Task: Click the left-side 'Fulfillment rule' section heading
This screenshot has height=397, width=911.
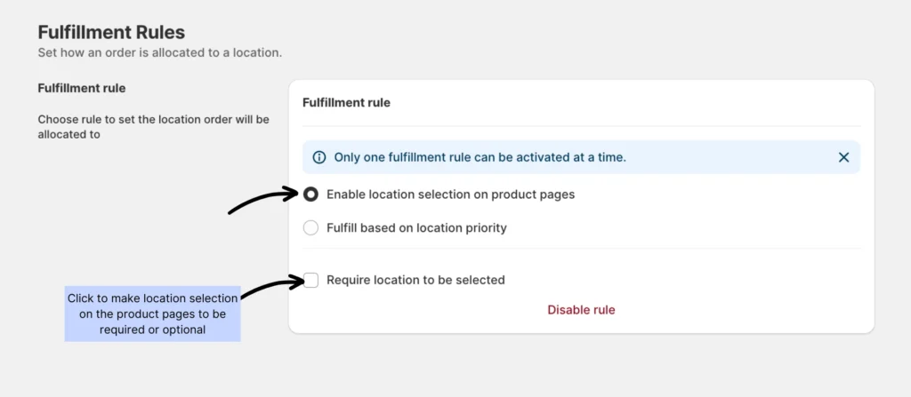Action: coord(81,89)
